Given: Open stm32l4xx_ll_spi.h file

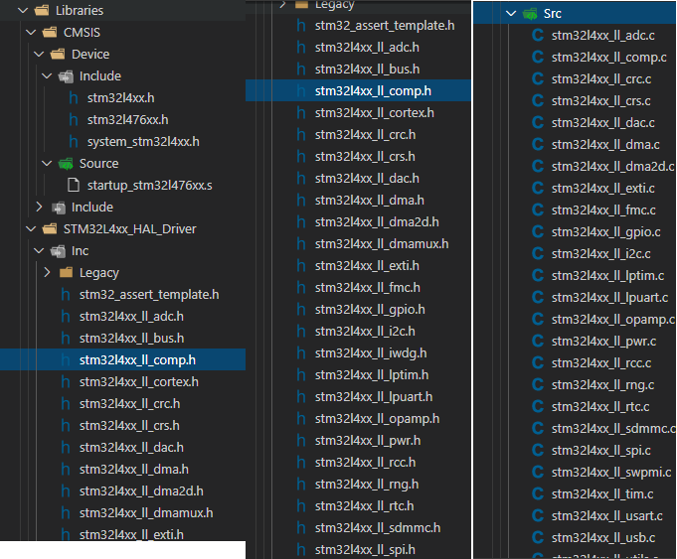Looking at the screenshot, I should tap(365, 550).
